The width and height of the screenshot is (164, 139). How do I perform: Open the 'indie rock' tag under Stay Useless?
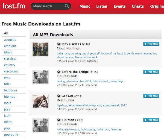point(63,53)
